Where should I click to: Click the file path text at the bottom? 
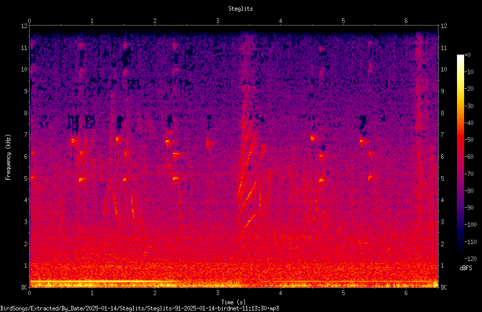139,308
